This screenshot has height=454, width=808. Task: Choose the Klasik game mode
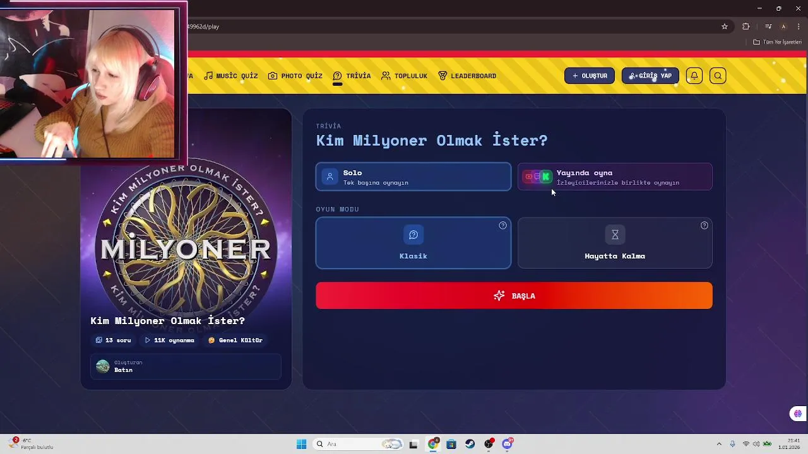coord(413,243)
